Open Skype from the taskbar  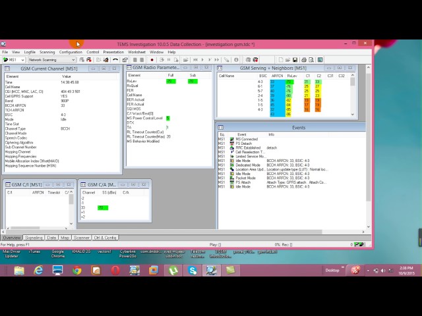point(193,270)
